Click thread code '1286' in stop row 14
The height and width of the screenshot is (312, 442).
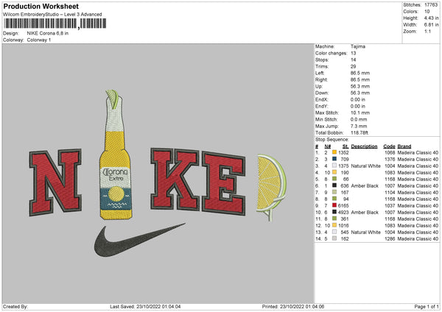[x=390, y=239]
